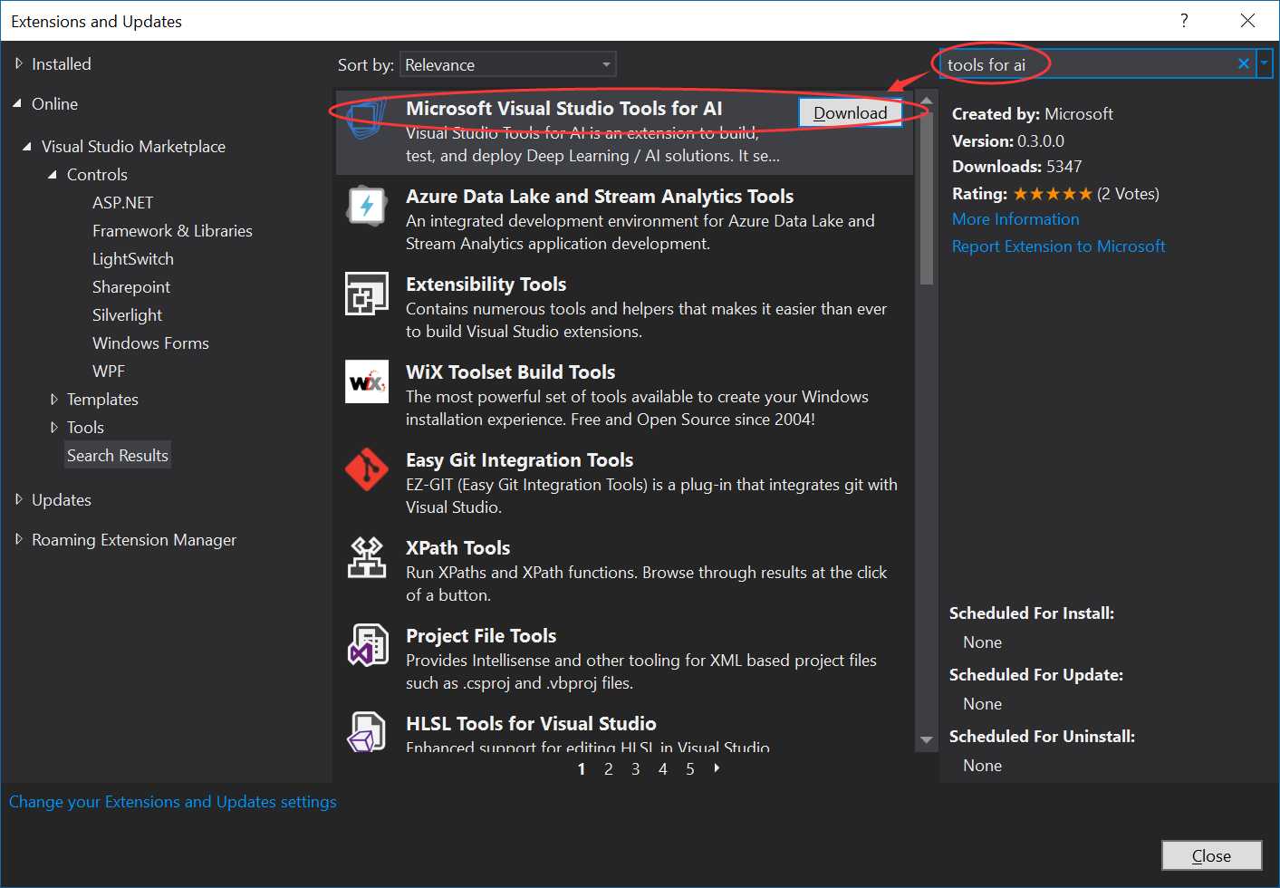Clear search text with X icon

(1244, 63)
